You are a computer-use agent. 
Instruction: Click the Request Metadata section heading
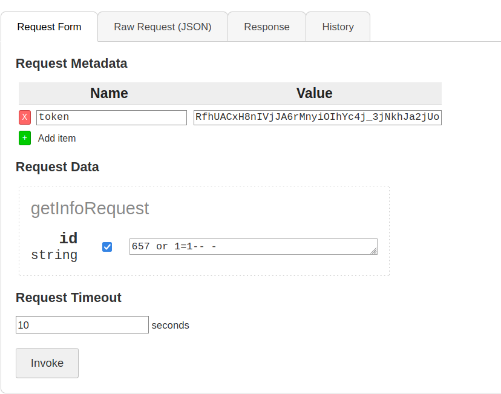[x=71, y=64]
